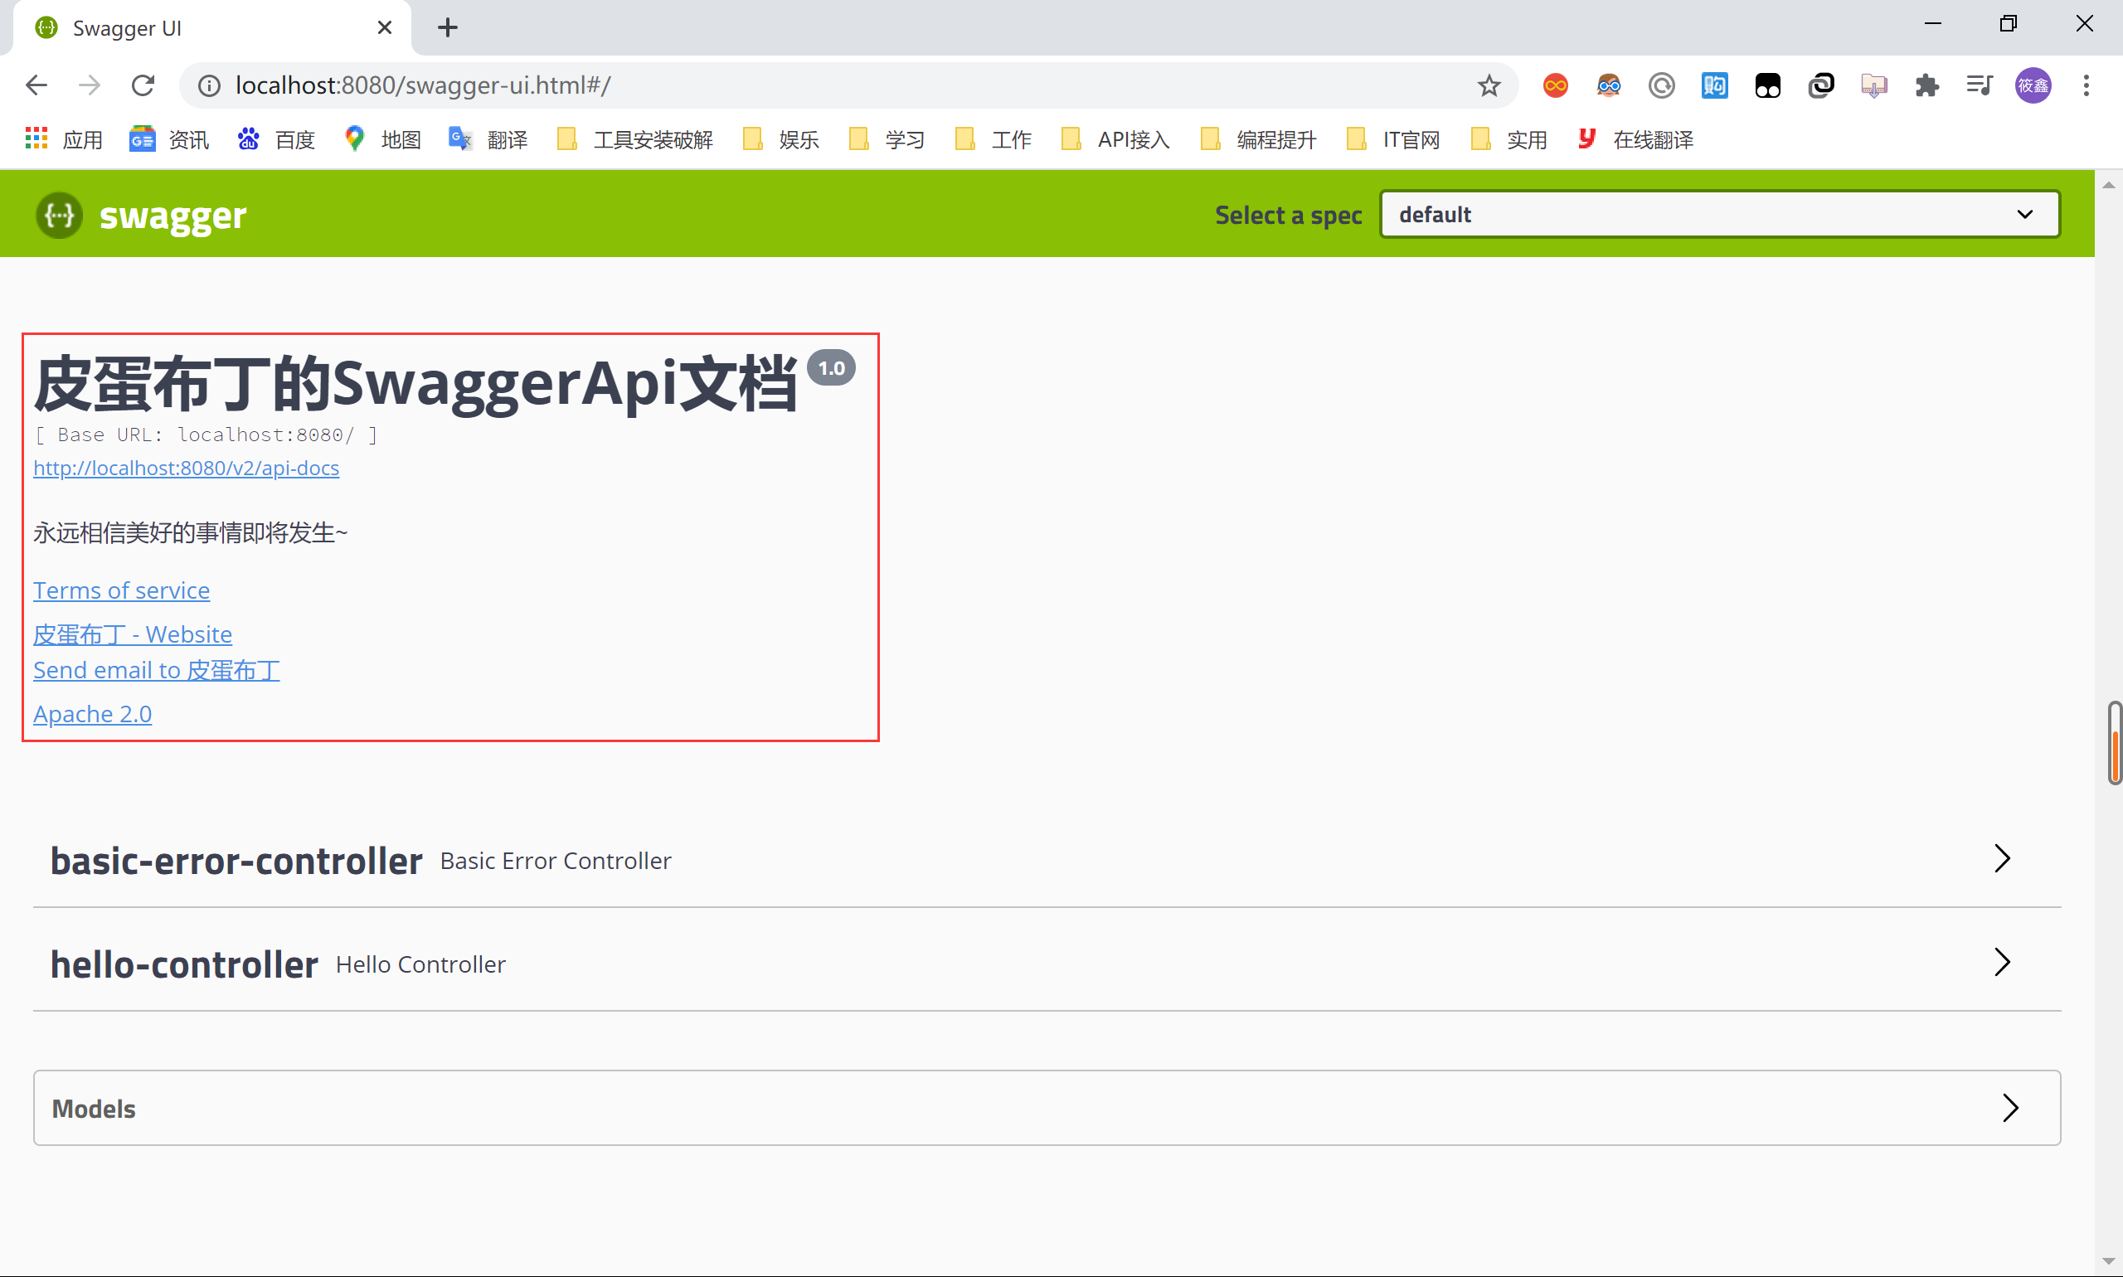Click the red infinity extension icon

click(x=1555, y=85)
